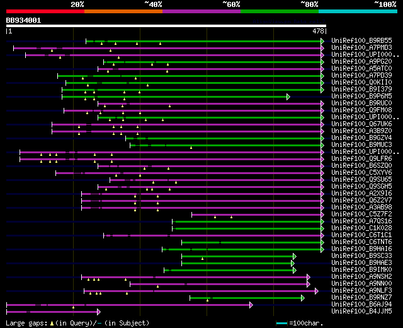Open hit UniRef100_B9RB55

pyautogui.click(x=361, y=40)
